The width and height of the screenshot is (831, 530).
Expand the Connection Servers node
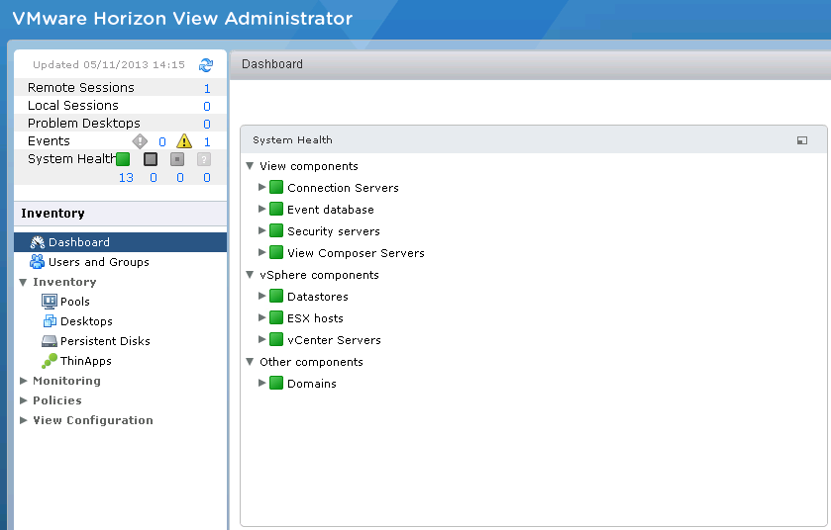pyautogui.click(x=263, y=188)
